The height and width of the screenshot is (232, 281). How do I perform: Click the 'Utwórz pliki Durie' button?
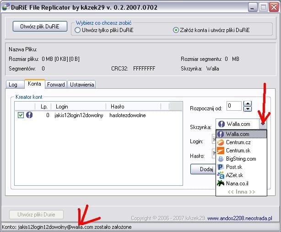(36, 215)
